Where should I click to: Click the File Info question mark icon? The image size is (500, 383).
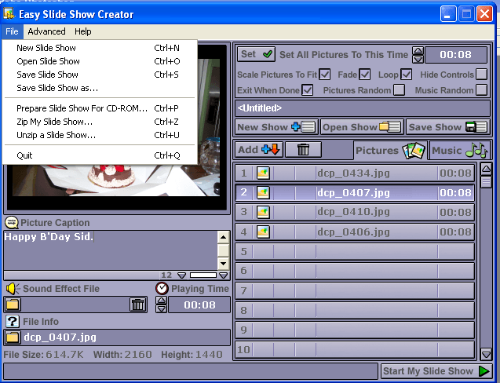click(x=13, y=322)
